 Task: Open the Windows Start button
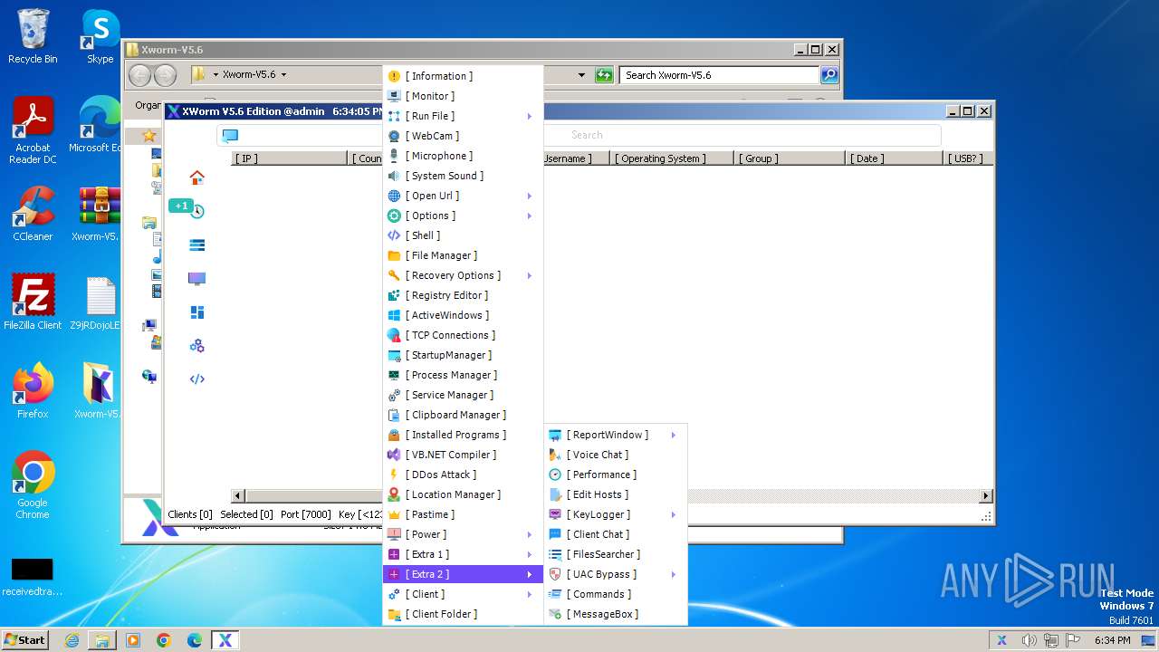click(24, 639)
